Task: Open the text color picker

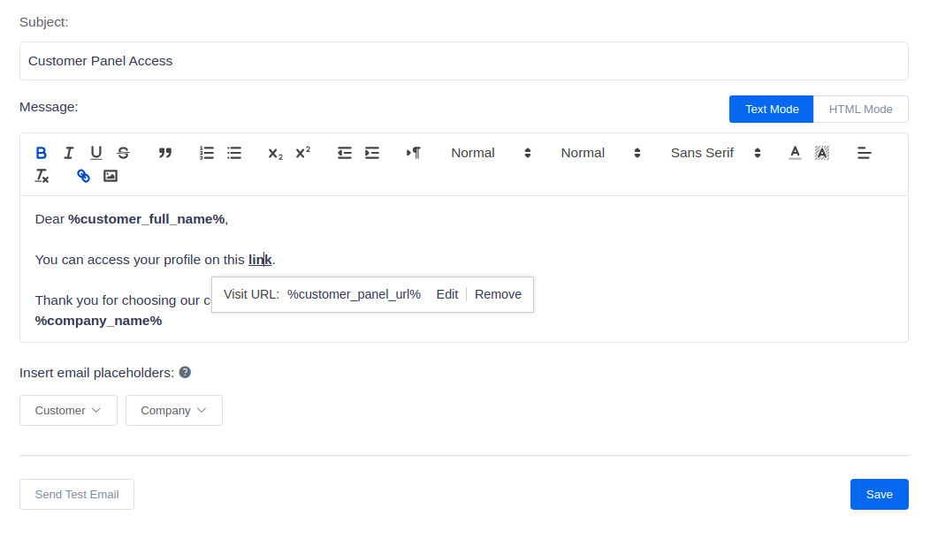Action: pos(795,153)
